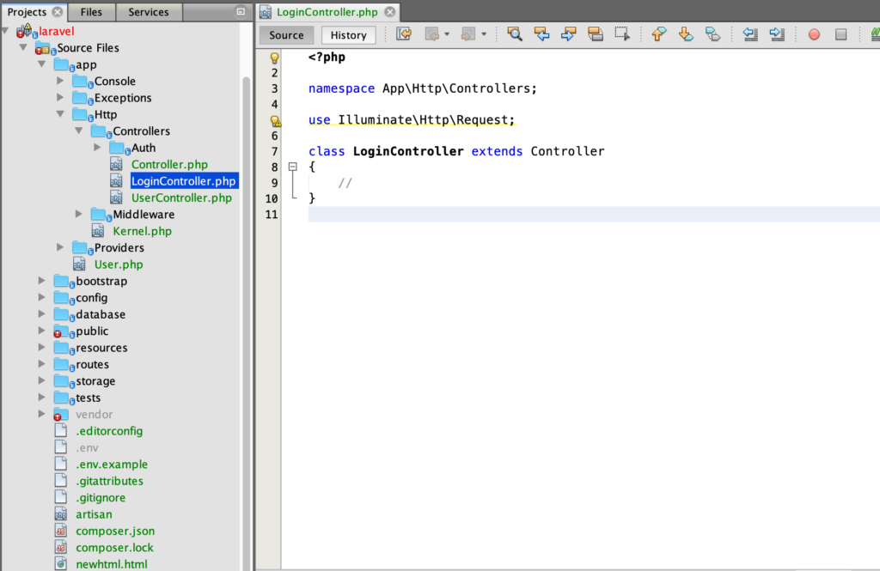The image size is (880, 571).
Task: Click the Previous Bookmark icon
Action: coord(658,34)
